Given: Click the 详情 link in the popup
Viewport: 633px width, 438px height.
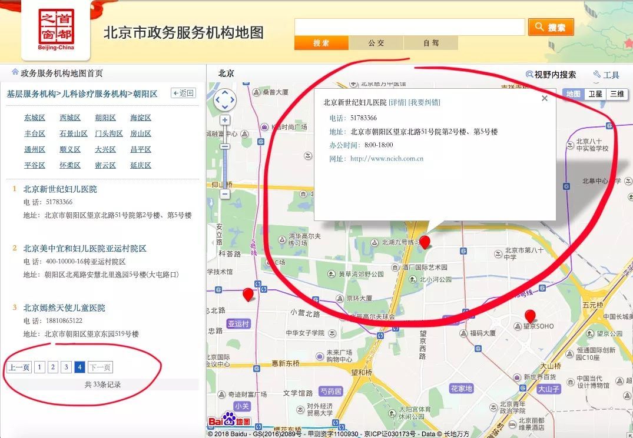Looking at the screenshot, I should pyautogui.click(x=397, y=102).
